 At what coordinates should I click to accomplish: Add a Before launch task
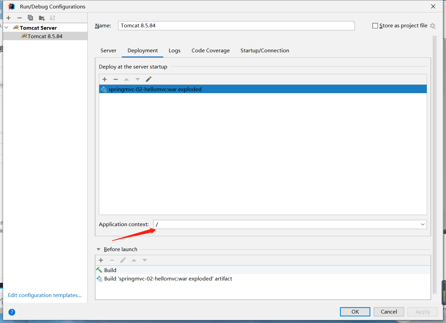101,260
